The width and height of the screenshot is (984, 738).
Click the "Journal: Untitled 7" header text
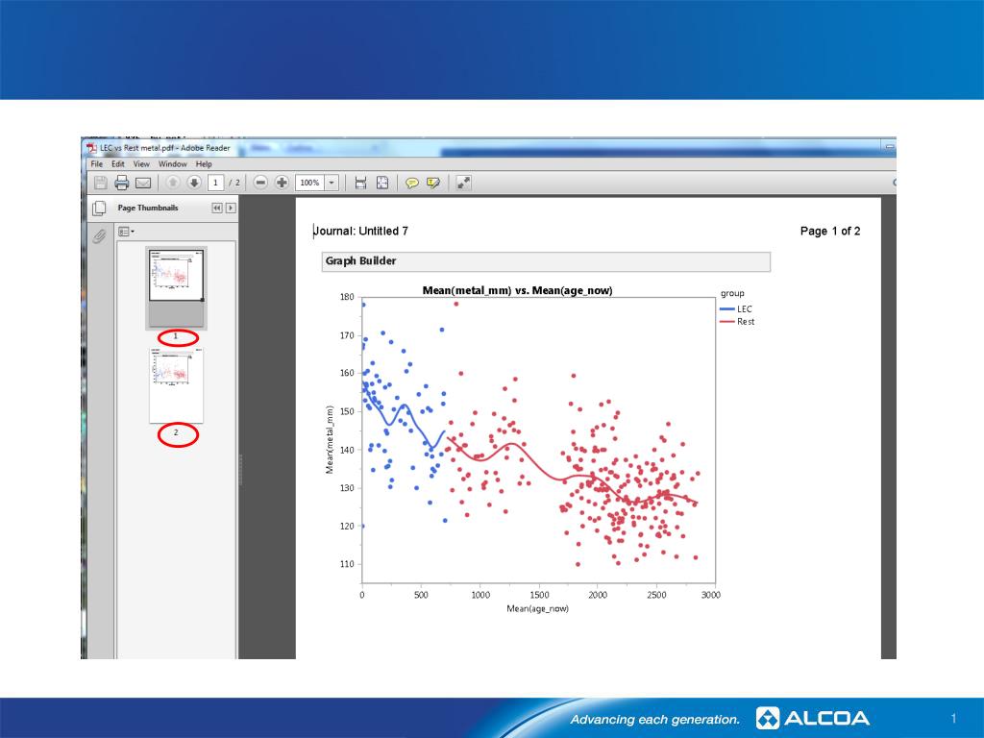361,231
